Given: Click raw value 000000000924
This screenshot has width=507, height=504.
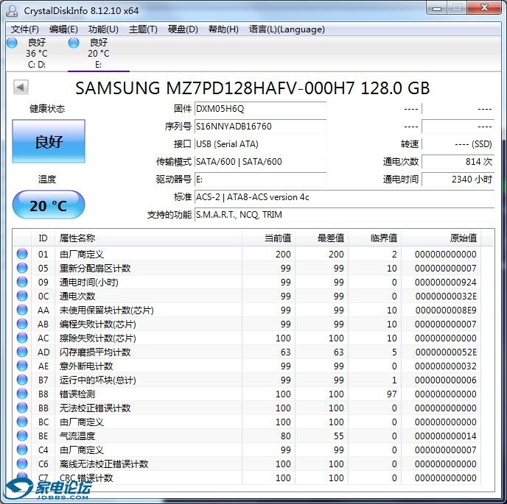Looking at the screenshot, I should click(x=446, y=283).
